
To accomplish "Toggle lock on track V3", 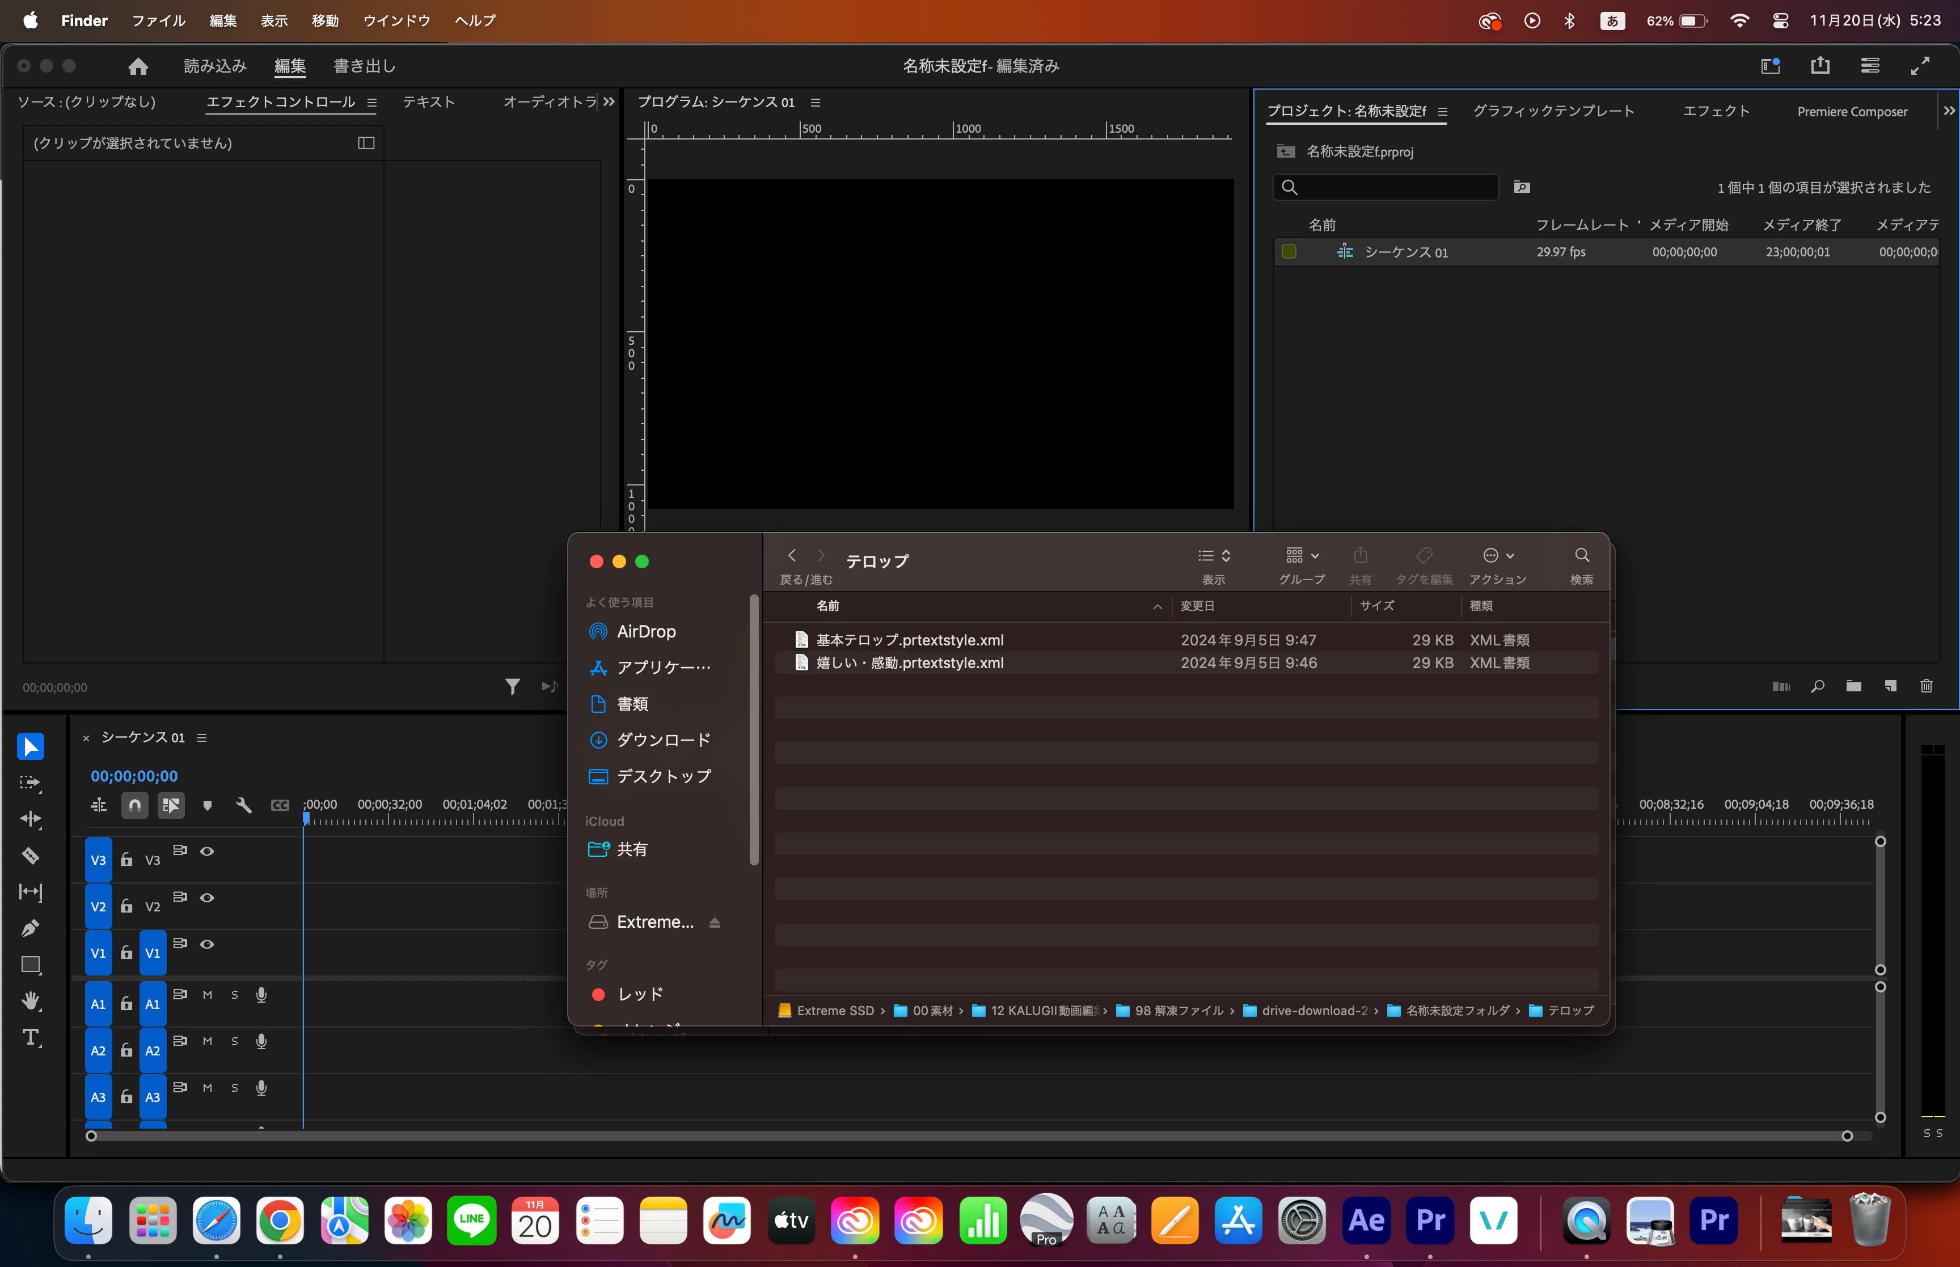I will point(126,860).
